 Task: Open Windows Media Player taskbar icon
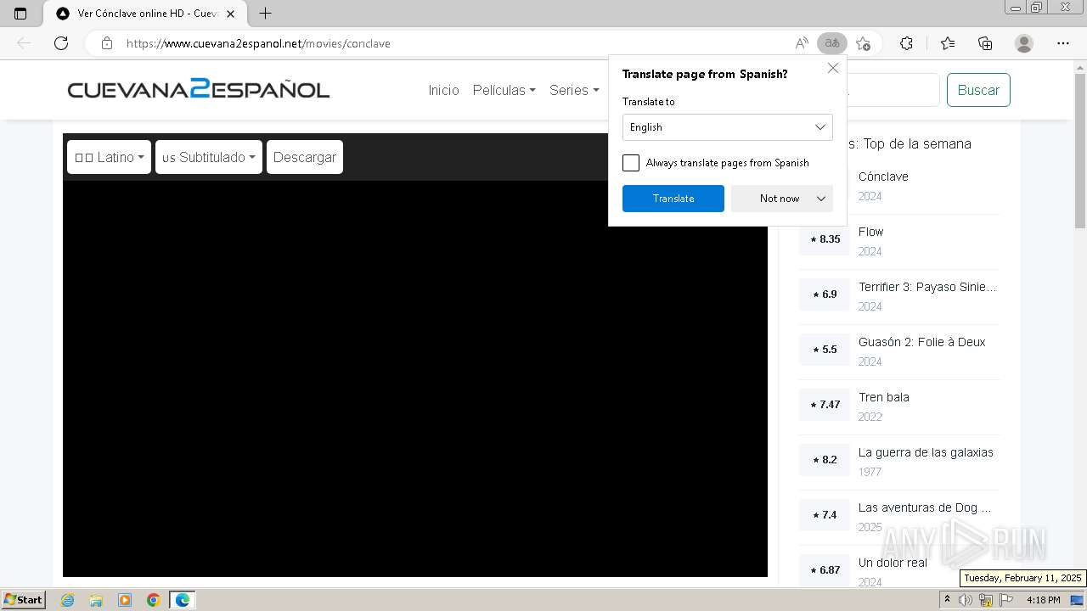click(125, 600)
